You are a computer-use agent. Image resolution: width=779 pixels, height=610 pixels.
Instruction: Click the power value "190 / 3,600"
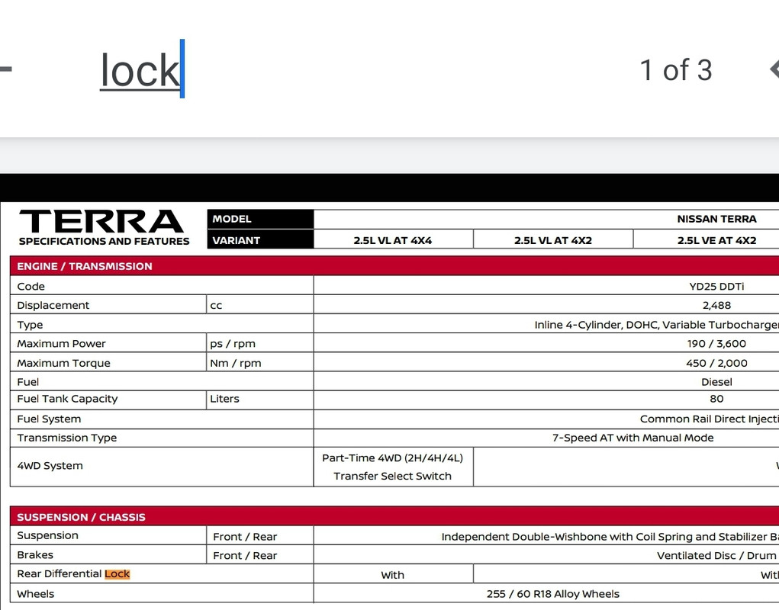(716, 343)
